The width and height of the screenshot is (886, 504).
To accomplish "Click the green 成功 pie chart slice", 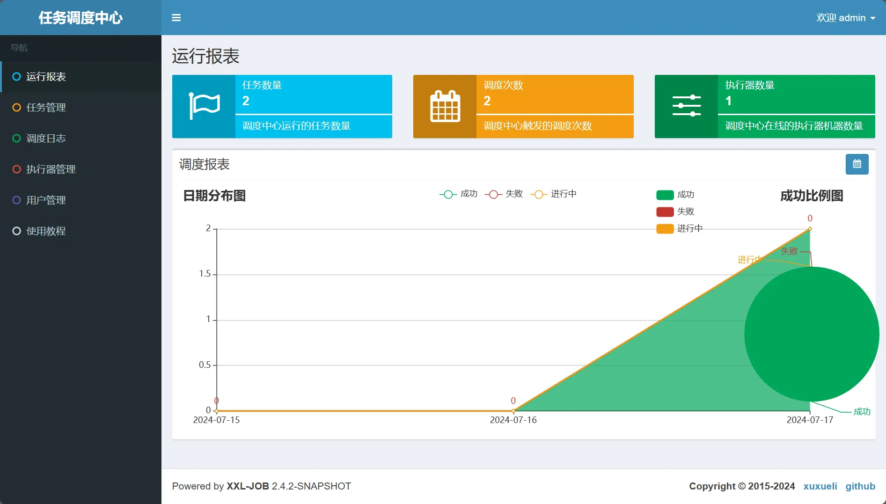I will 812,334.
